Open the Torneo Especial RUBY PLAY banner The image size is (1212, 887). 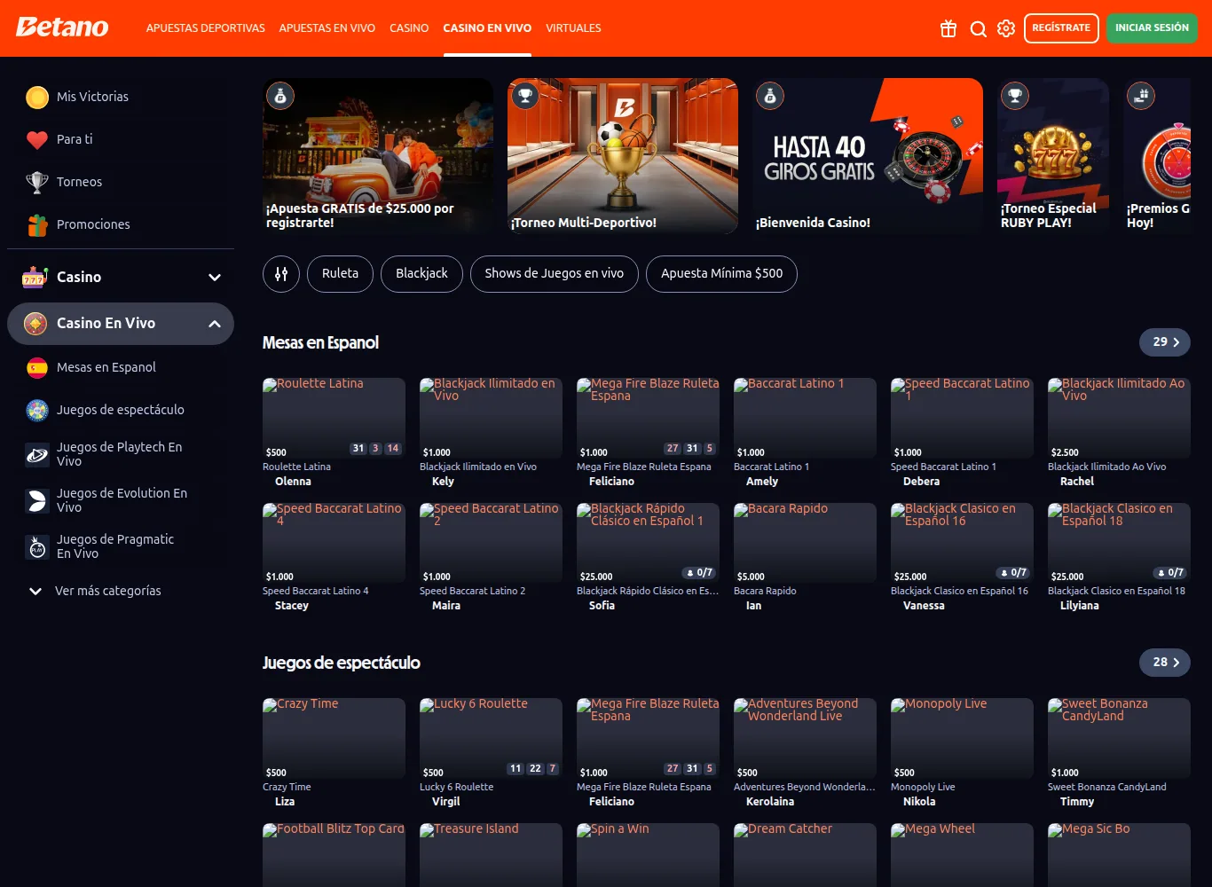1053,156
